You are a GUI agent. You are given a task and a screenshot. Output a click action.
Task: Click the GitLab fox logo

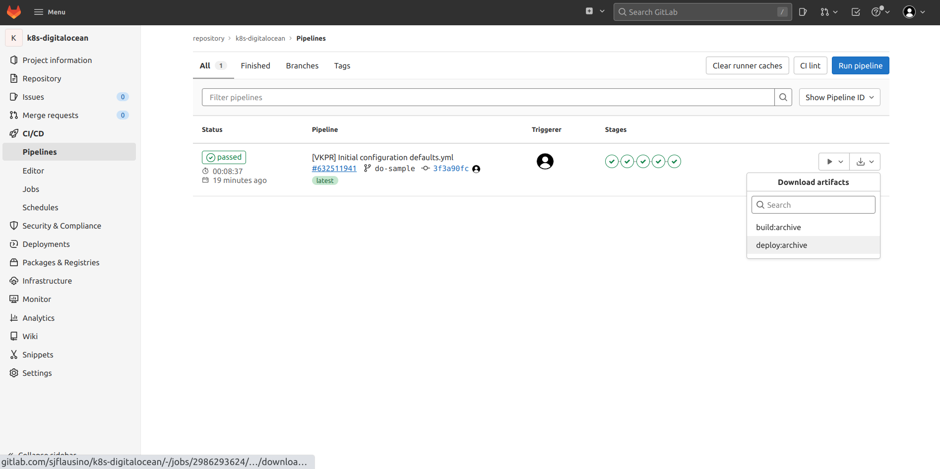14,12
